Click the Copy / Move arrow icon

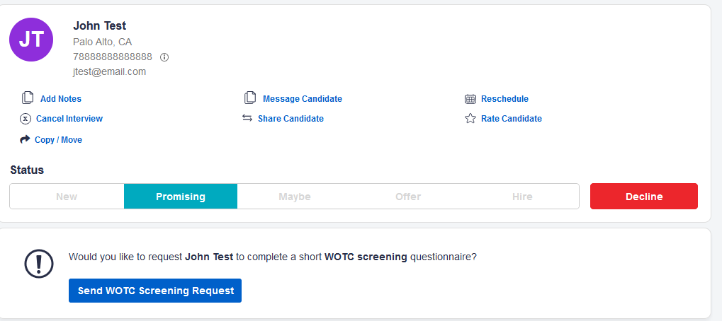25,139
